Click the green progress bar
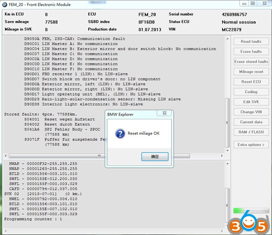 (251, 211)
